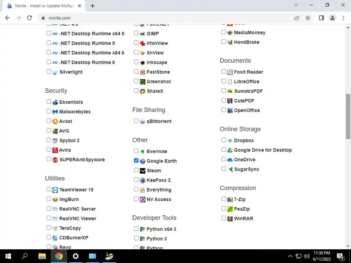351x263 pixels.
Task: Click the CDBurnerXP label
Action: (74, 238)
